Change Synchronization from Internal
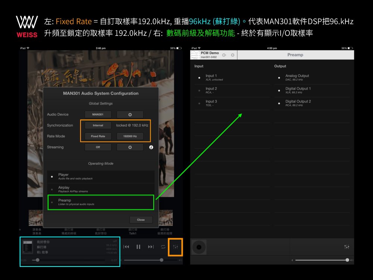 [98, 125]
